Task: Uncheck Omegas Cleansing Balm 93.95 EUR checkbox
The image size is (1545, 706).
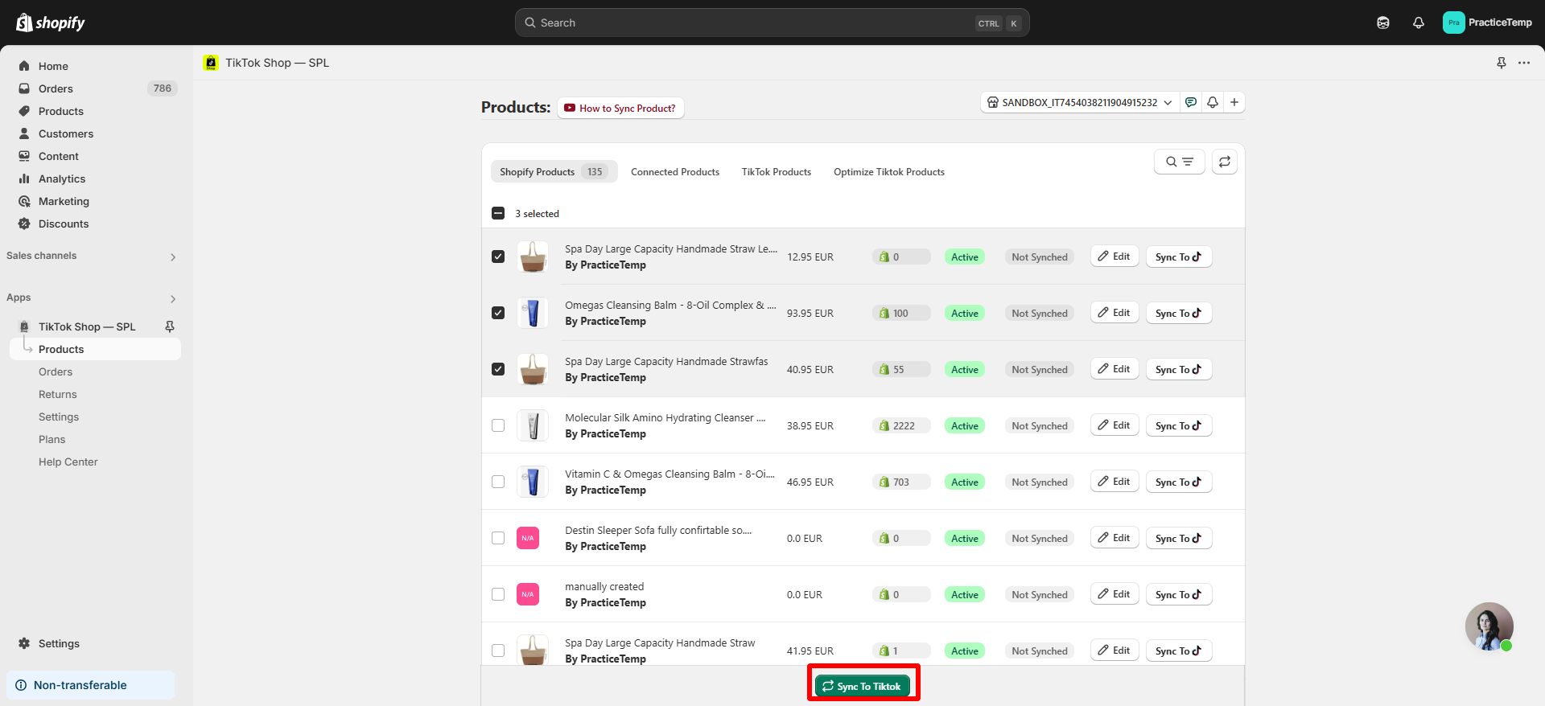Action: [498, 313]
